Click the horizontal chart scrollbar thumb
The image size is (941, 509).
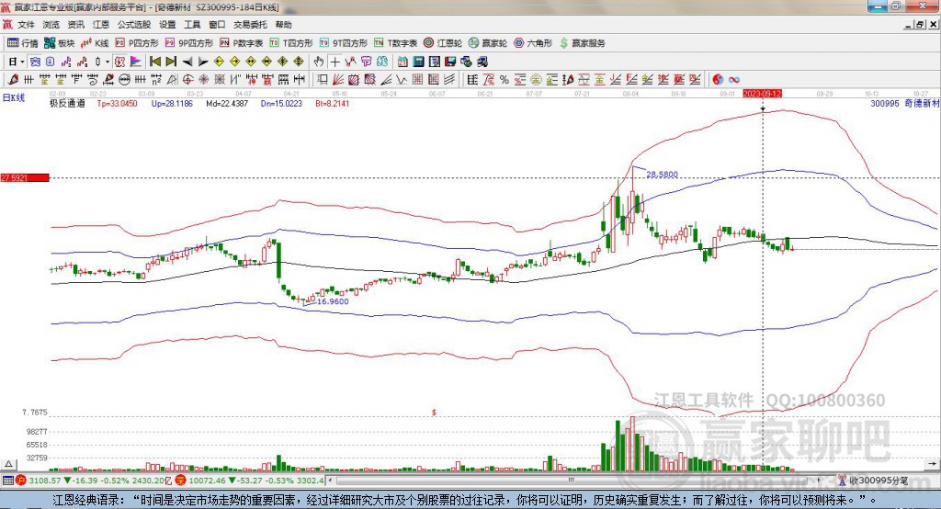click(571, 481)
